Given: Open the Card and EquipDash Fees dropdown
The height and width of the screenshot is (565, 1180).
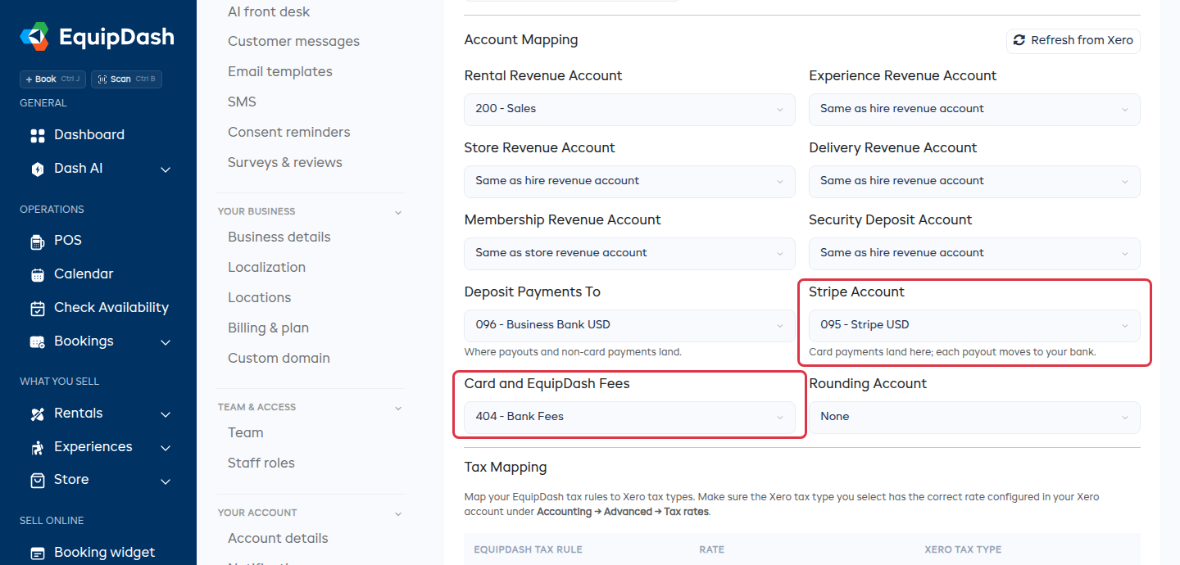Looking at the screenshot, I should (x=629, y=417).
